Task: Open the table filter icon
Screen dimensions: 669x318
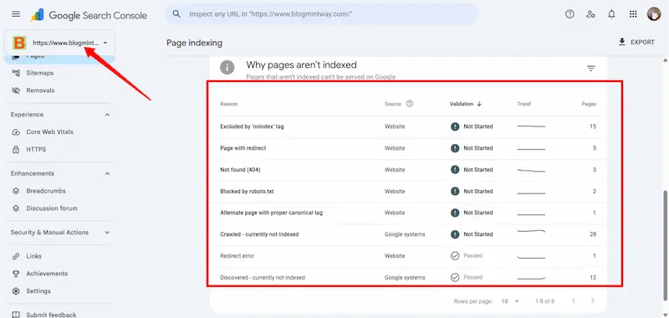Action: [590, 69]
